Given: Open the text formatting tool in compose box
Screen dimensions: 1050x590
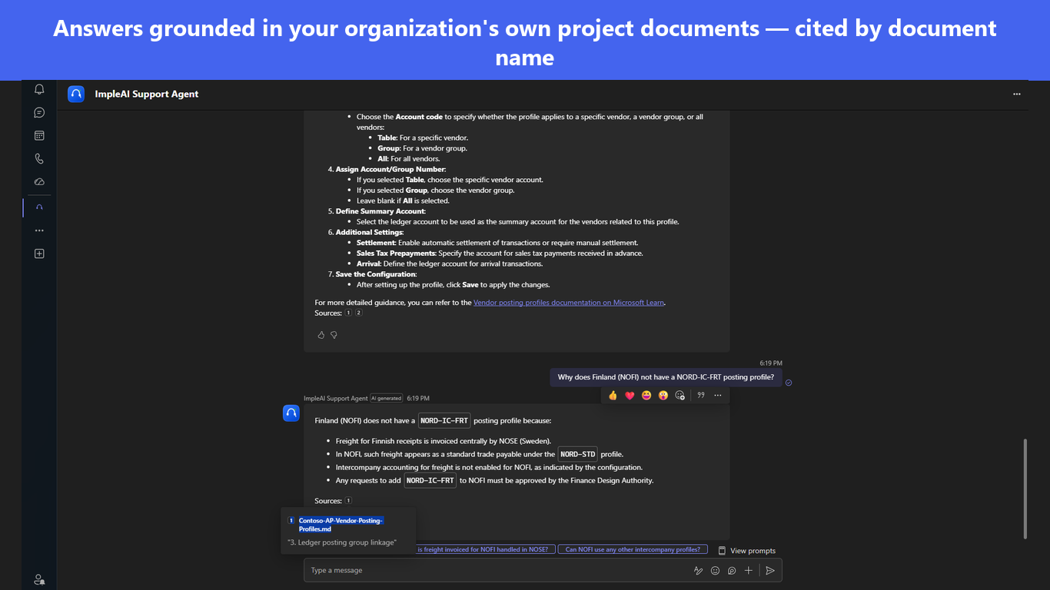Looking at the screenshot, I should (698, 571).
